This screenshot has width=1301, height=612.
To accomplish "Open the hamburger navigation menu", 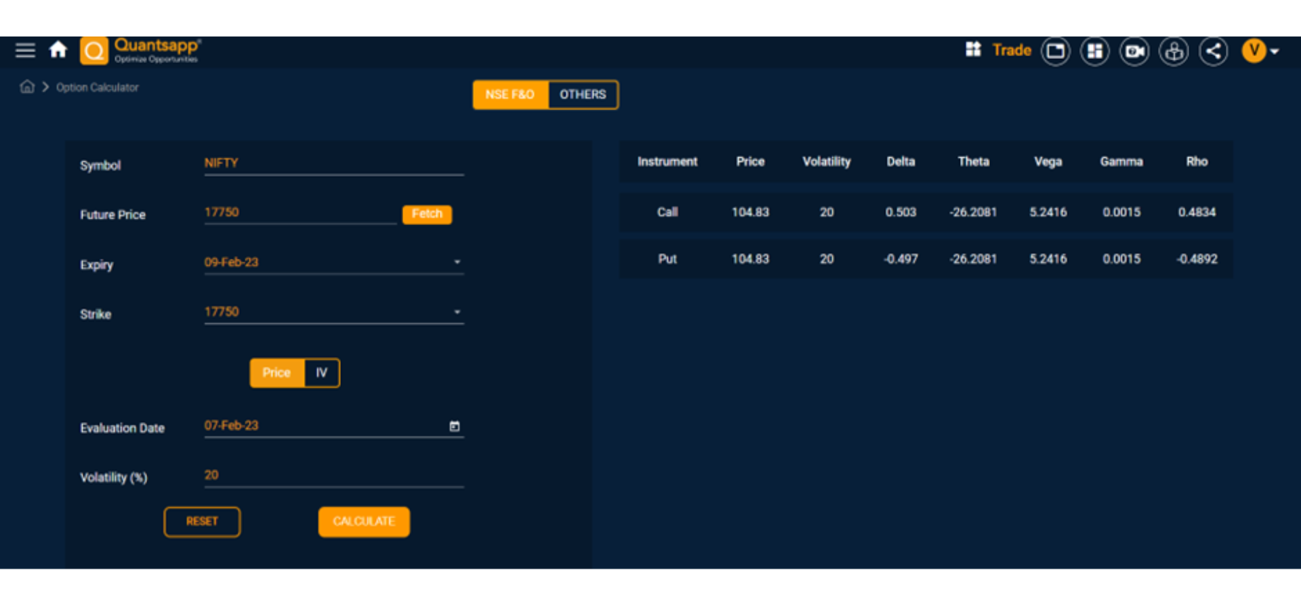I will [24, 50].
